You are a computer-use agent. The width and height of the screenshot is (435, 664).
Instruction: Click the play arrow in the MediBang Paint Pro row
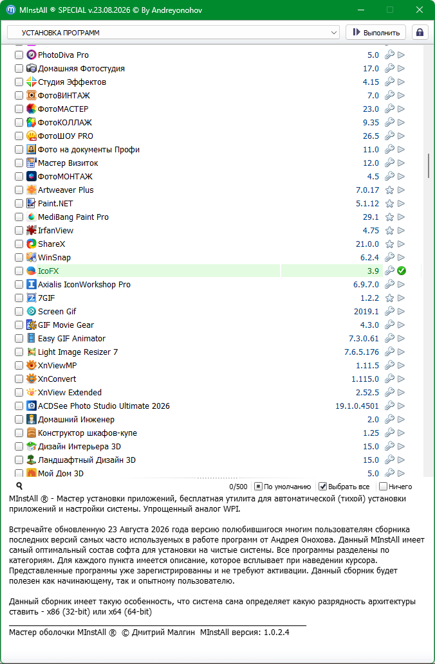tap(401, 217)
